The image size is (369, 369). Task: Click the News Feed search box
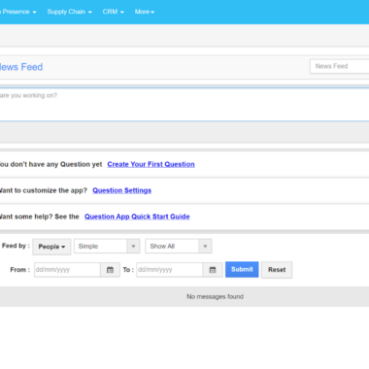(339, 66)
